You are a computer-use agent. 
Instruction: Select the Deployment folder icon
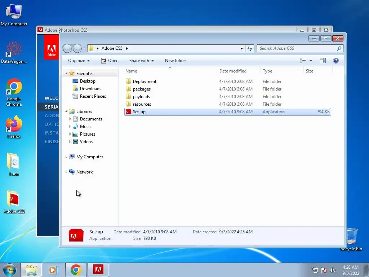tap(129, 81)
